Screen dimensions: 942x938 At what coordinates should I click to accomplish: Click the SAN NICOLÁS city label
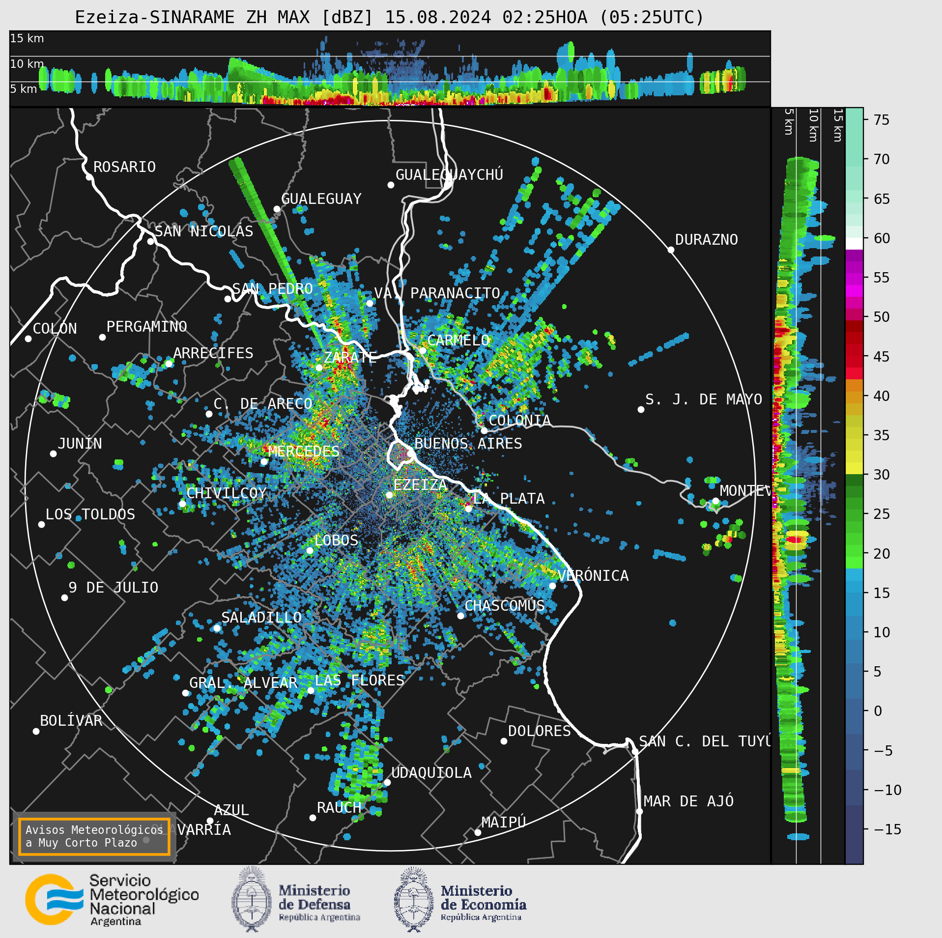point(204,231)
